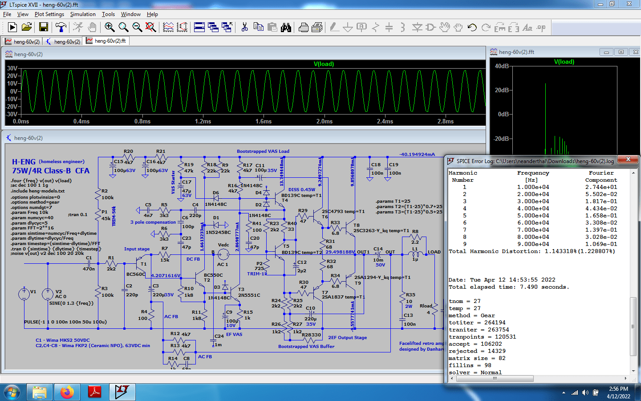641x401 pixels.
Task: Open File Explorer from the taskbar
Action: (x=39, y=393)
